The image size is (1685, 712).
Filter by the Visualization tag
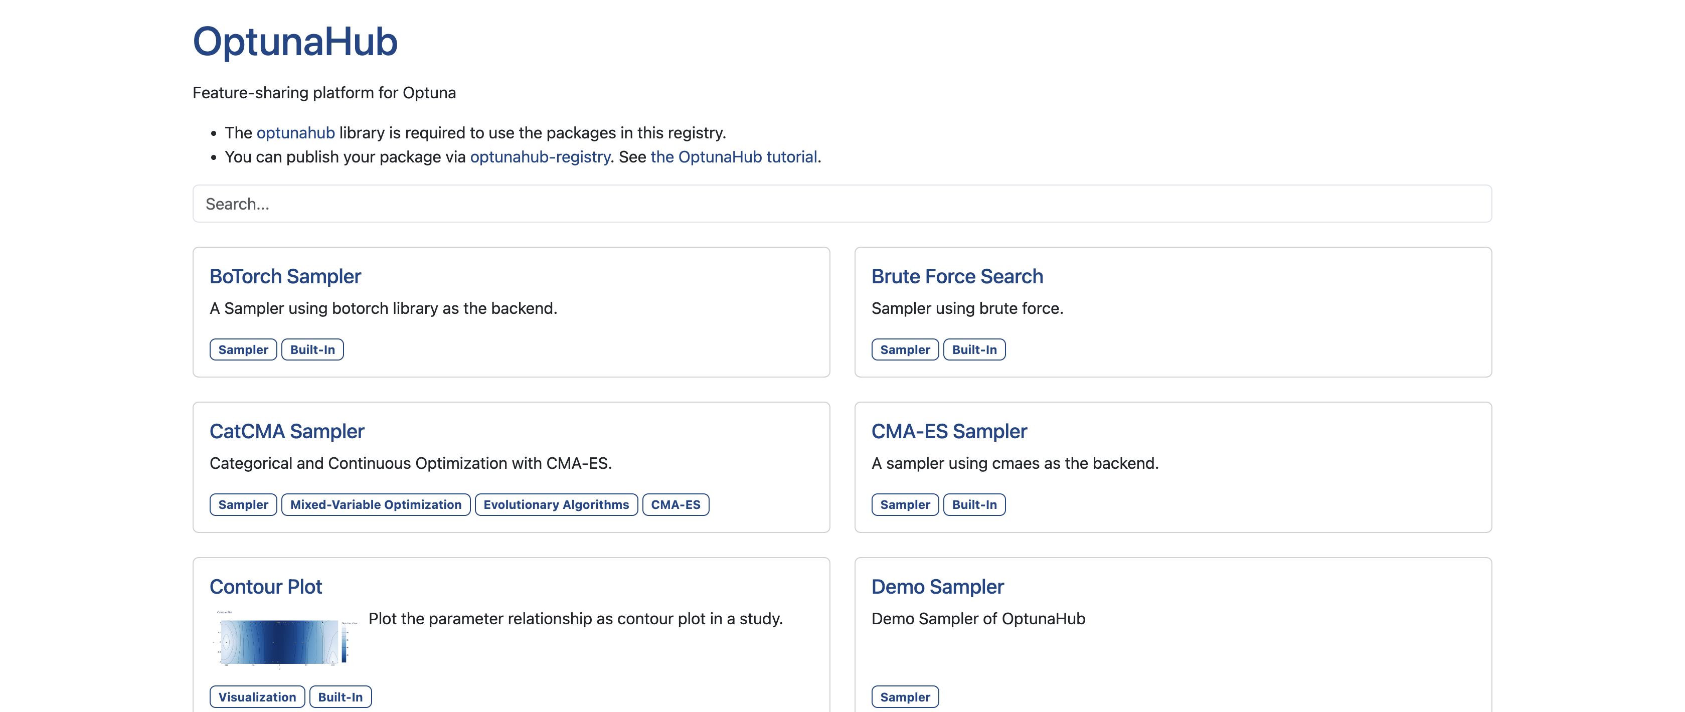(257, 697)
